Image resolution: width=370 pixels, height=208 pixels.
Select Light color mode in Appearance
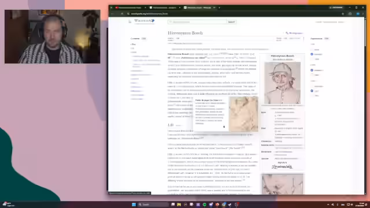(312, 91)
